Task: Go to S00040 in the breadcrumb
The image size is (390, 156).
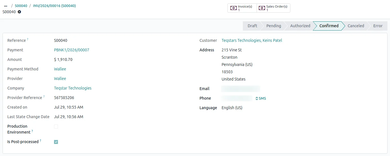Action: (21, 6)
